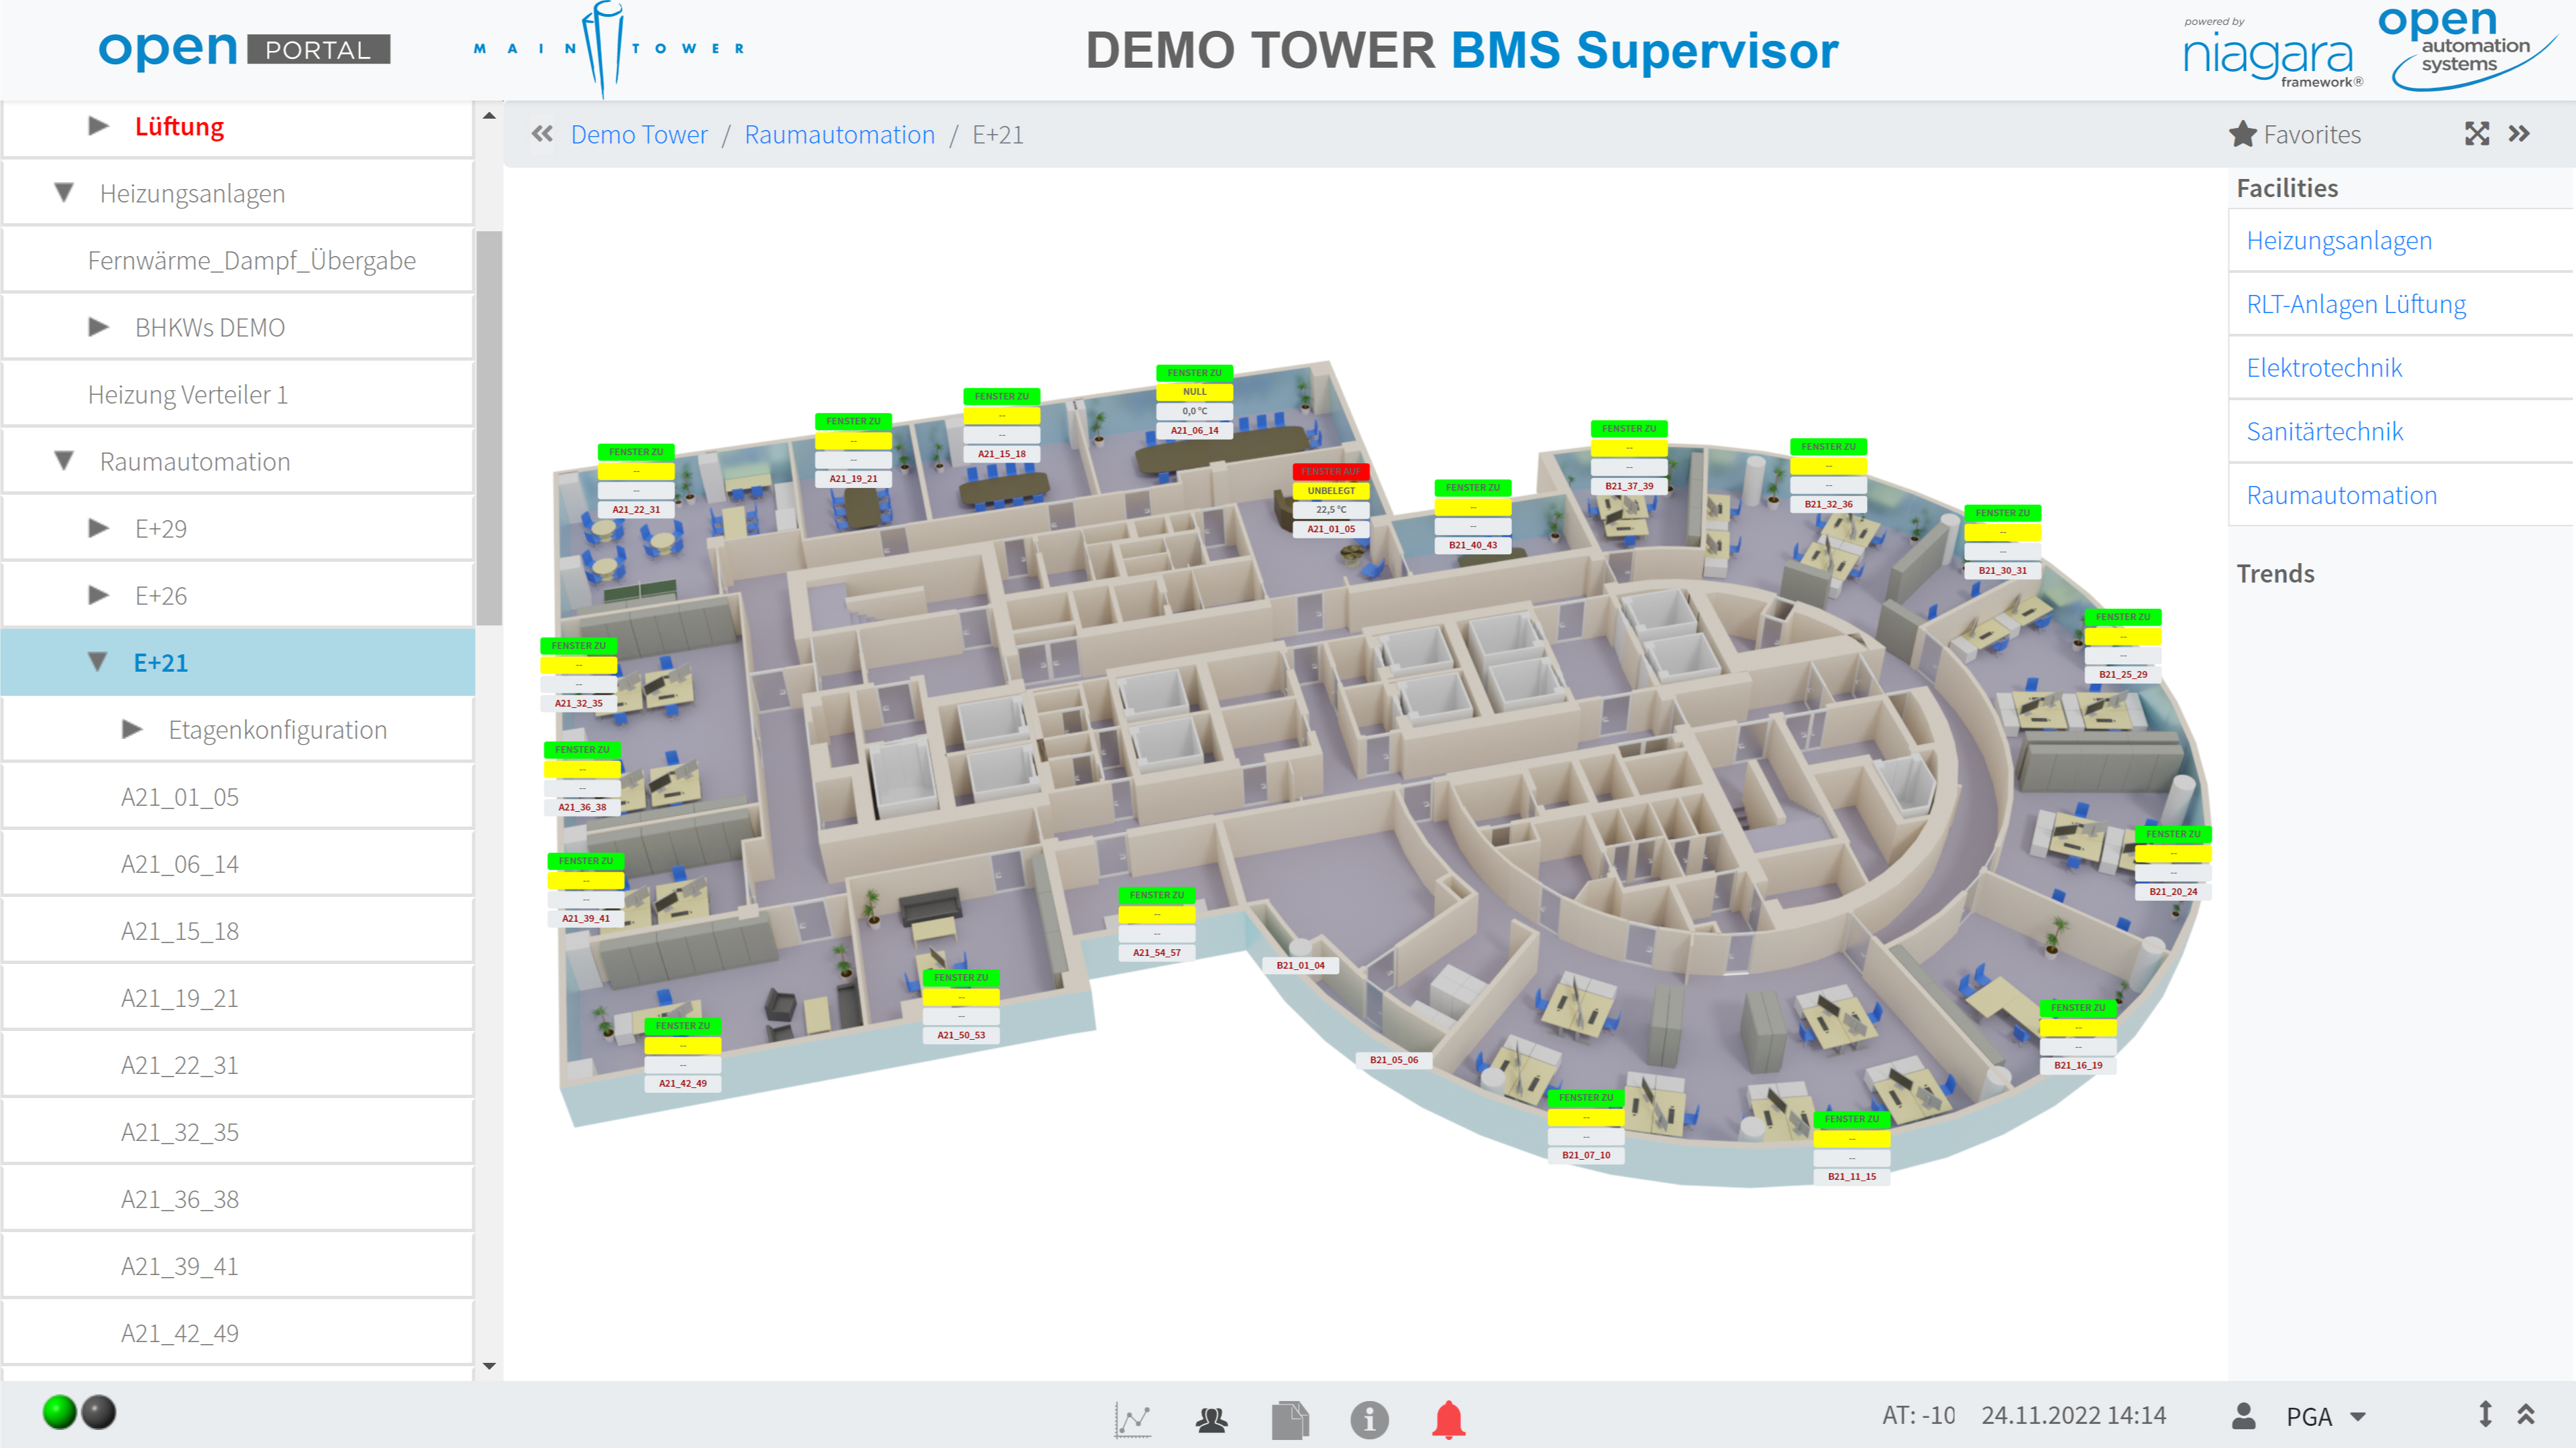Open the users group icon
The width and height of the screenshot is (2576, 1448).
[x=1211, y=1418]
